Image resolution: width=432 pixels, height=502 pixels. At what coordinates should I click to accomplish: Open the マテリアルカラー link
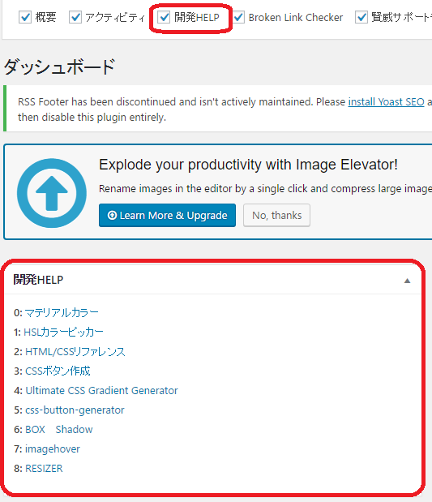[62, 312]
